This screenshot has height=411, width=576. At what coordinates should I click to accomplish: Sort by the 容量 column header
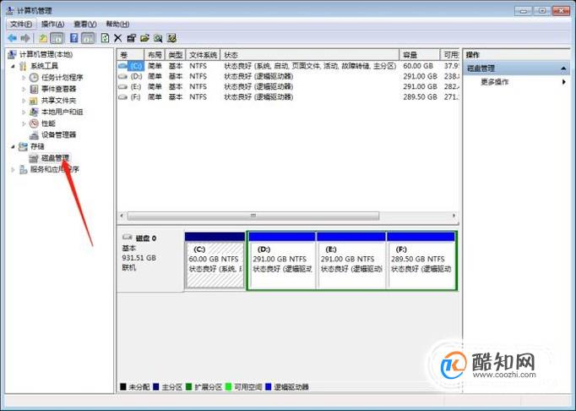420,55
